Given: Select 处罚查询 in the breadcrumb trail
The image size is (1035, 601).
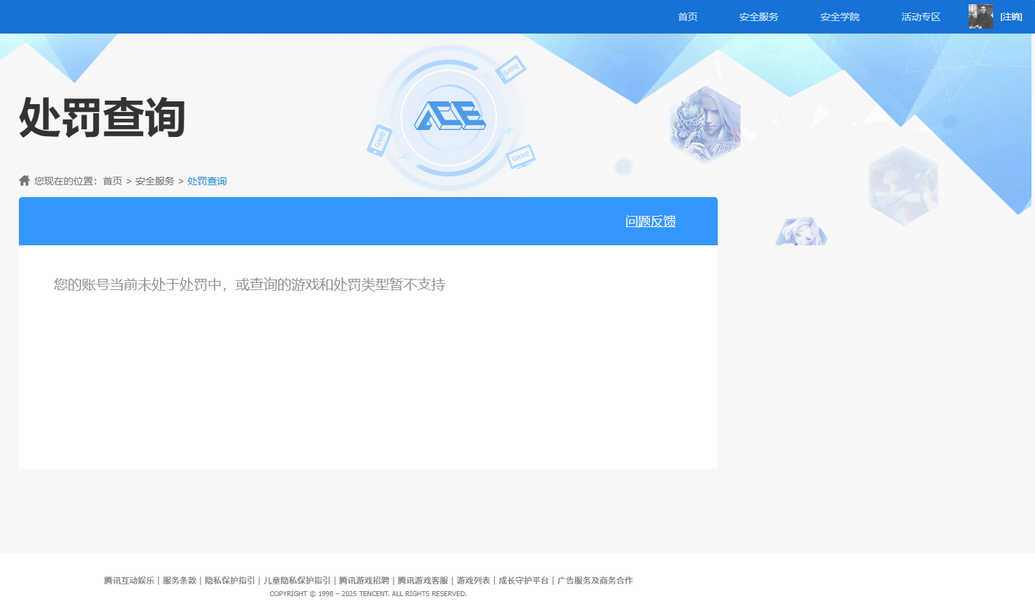Looking at the screenshot, I should pyautogui.click(x=206, y=180).
